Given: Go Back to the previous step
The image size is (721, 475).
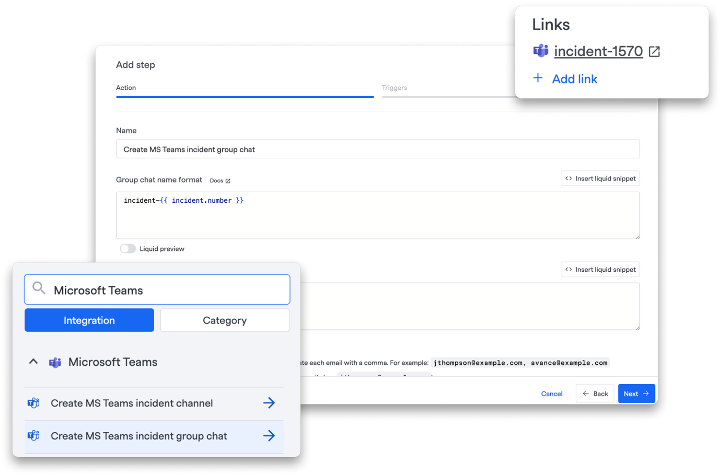Looking at the screenshot, I should [x=595, y=393].
